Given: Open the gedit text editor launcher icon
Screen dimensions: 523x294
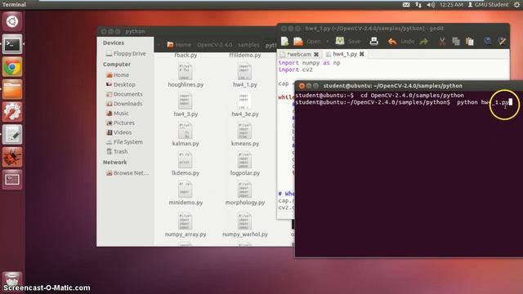Looking at the screenshot, I should pyautogui.click(x=12, y=135).
